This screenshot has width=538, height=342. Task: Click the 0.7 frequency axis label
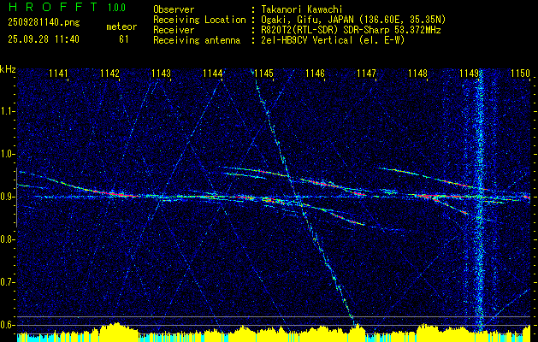(7, 282)
